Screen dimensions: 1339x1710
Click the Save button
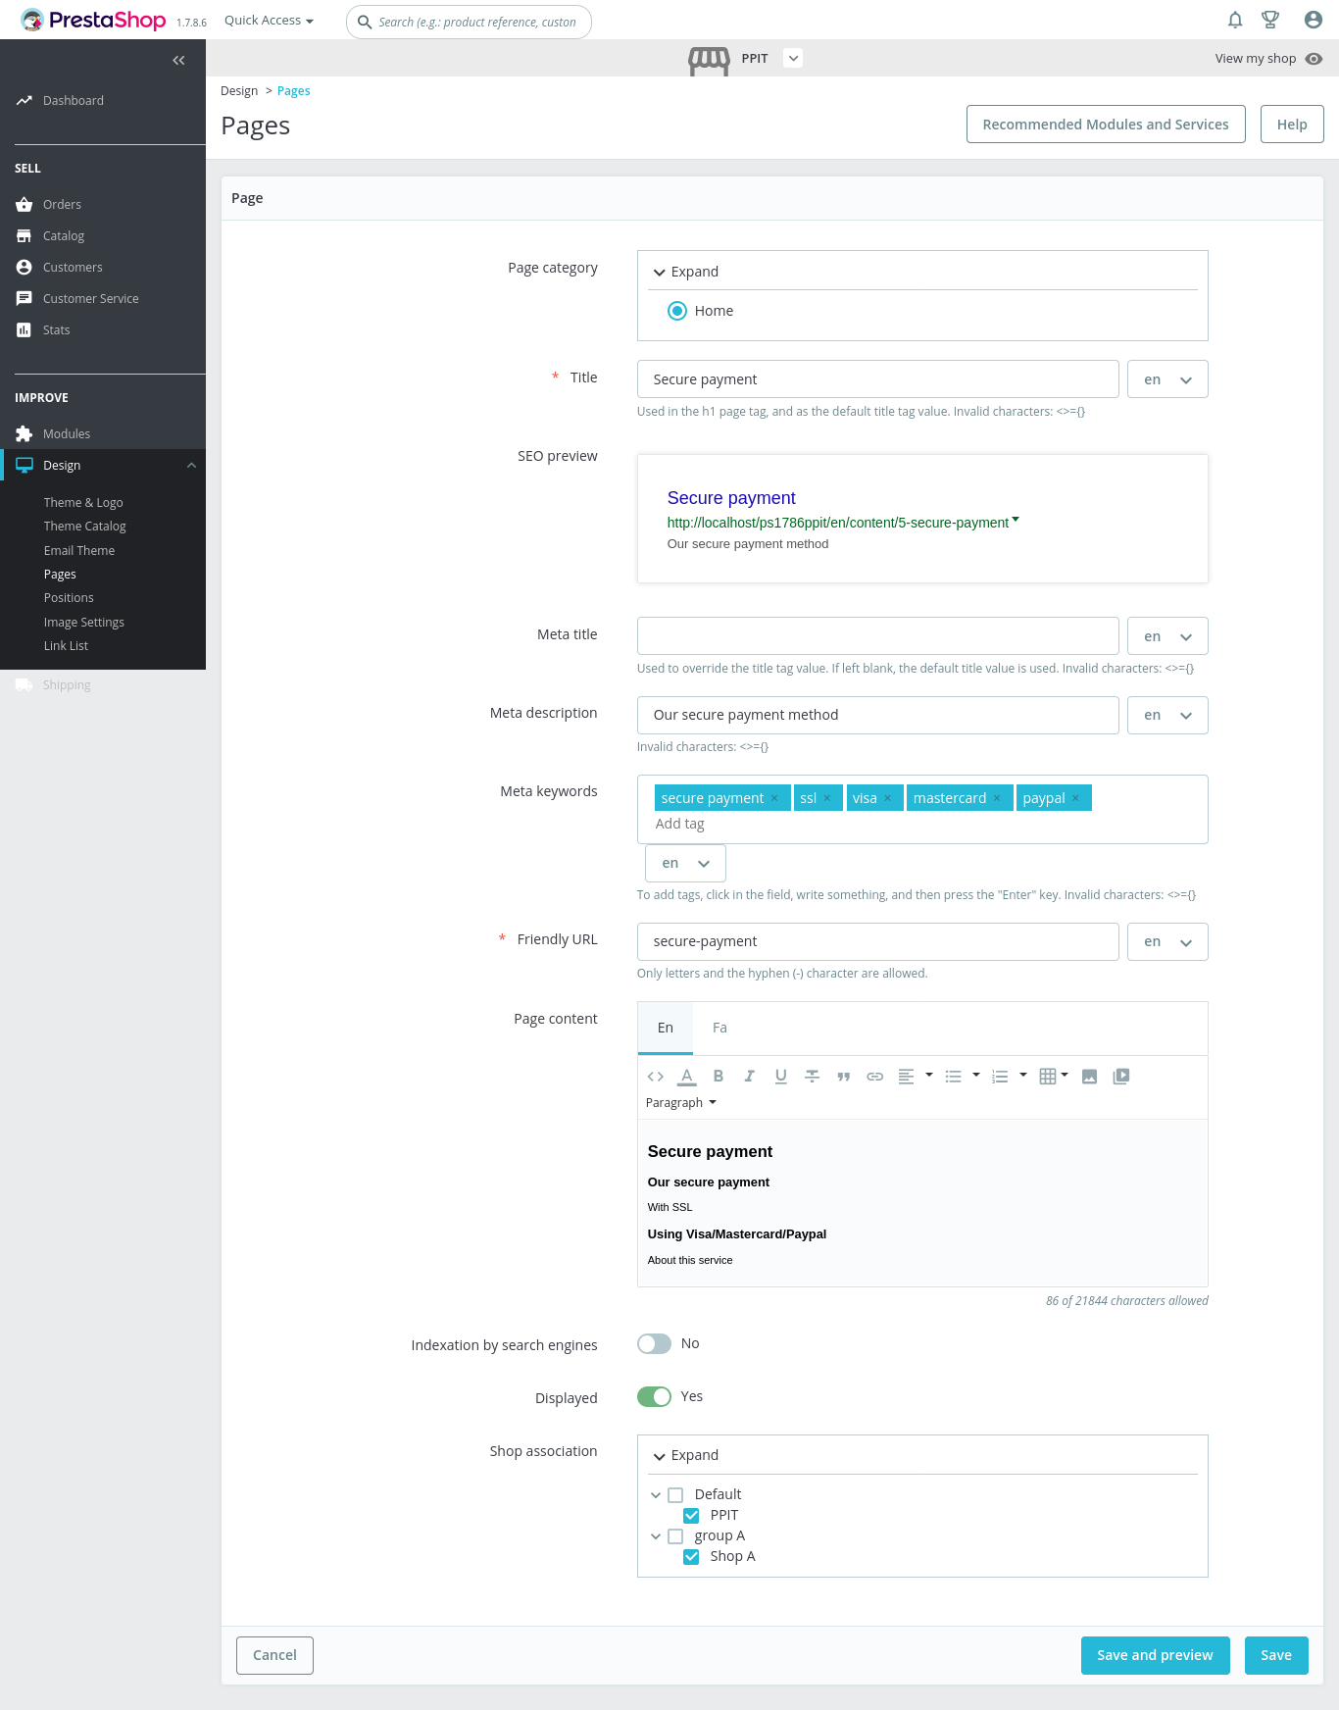click(1276, 1655)
